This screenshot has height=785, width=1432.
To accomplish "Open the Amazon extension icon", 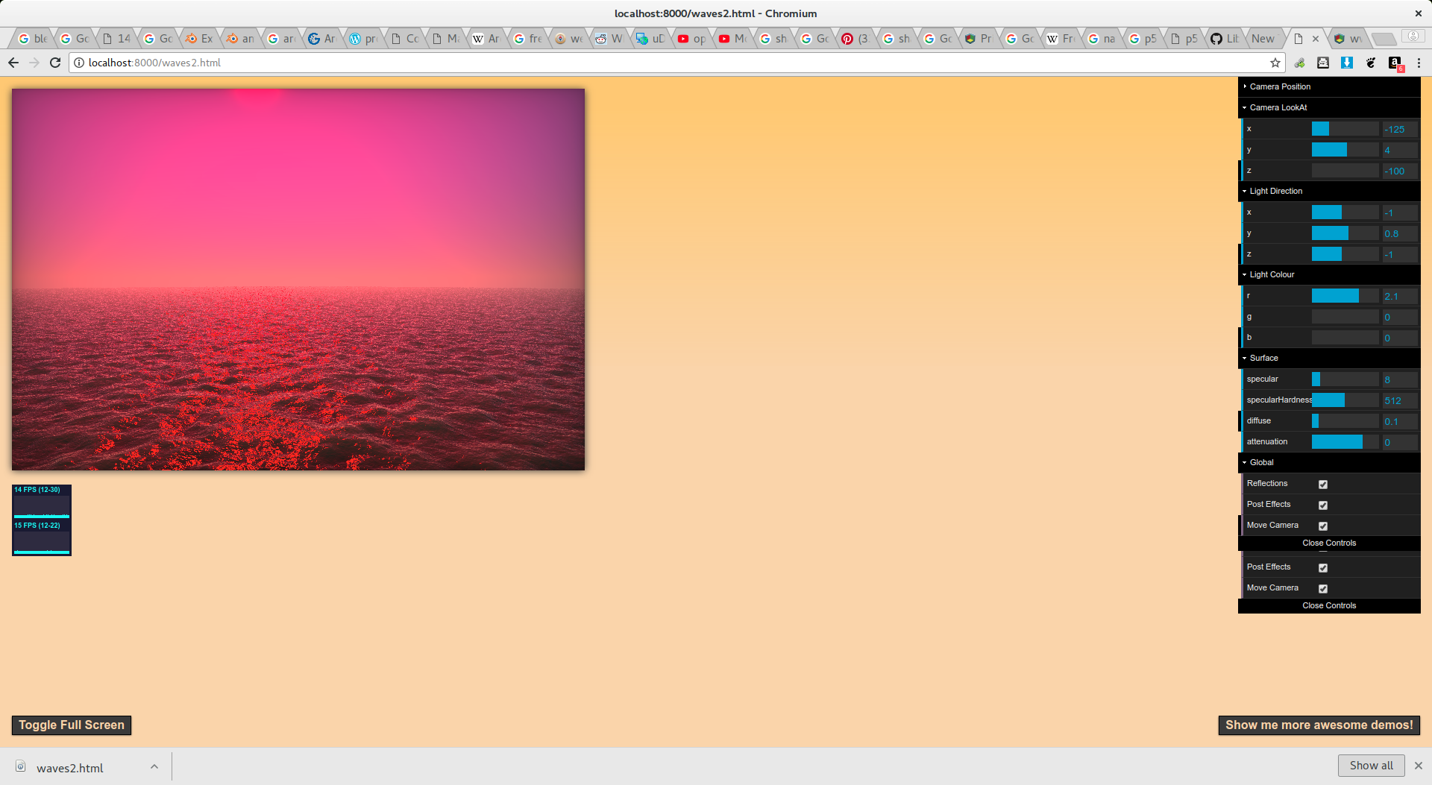I will (1395, 63).
